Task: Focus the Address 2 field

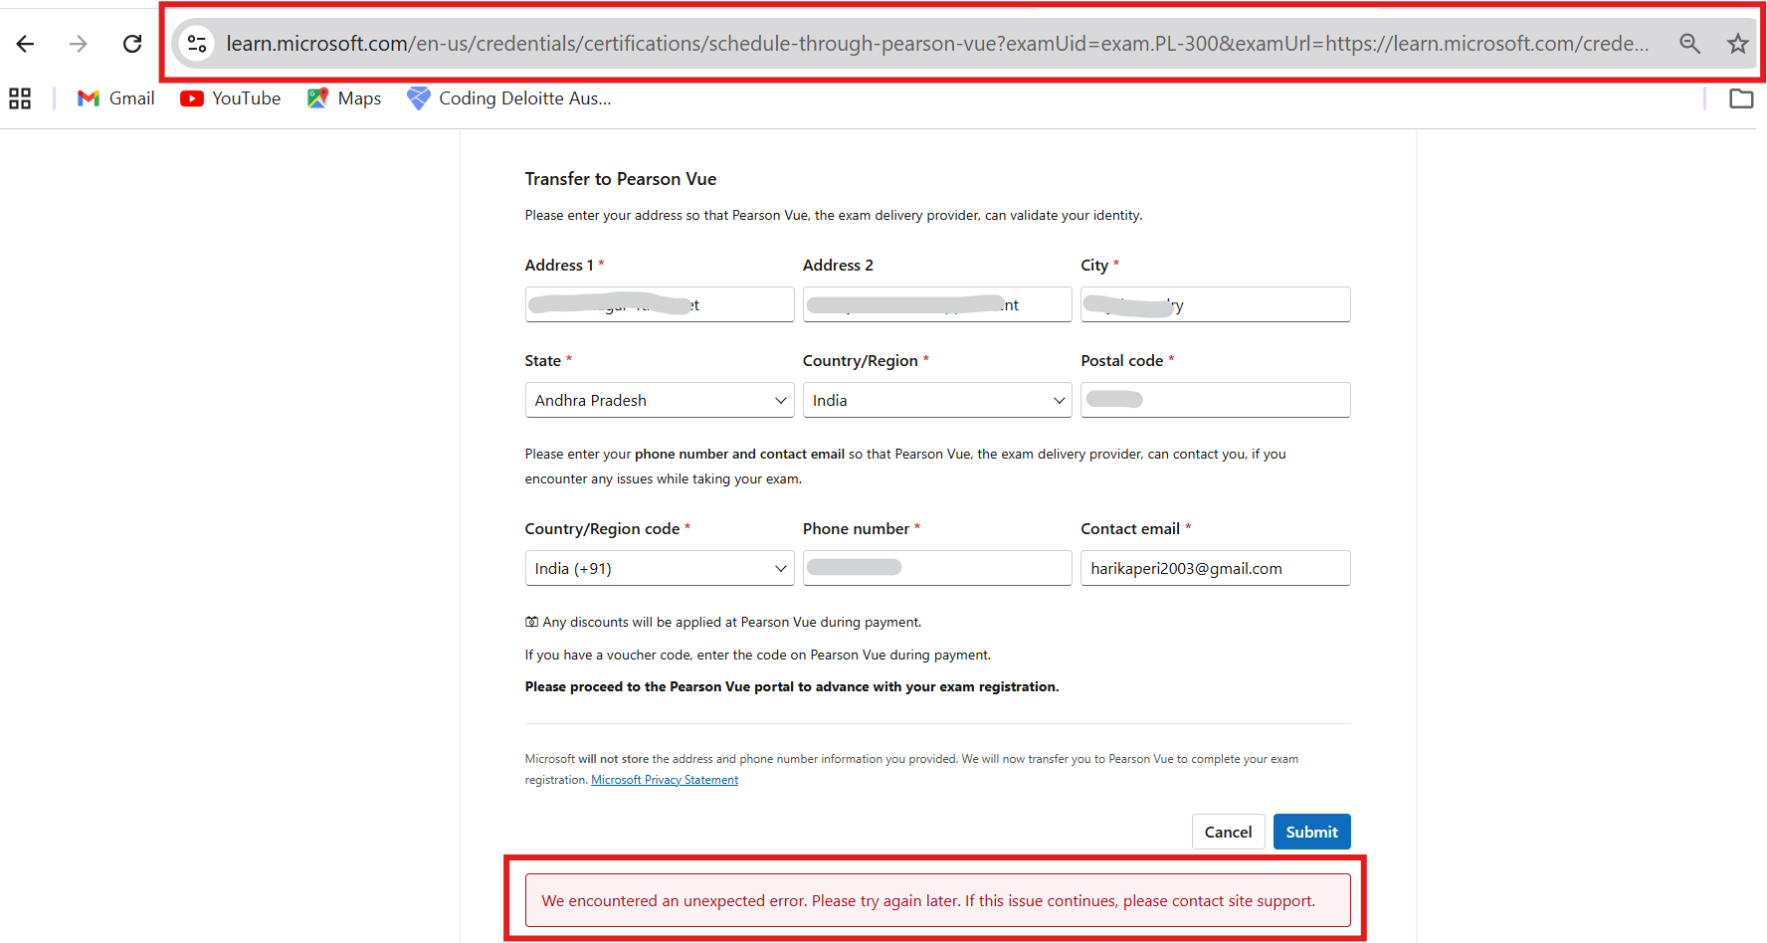Action: click(x=937, y=304)
